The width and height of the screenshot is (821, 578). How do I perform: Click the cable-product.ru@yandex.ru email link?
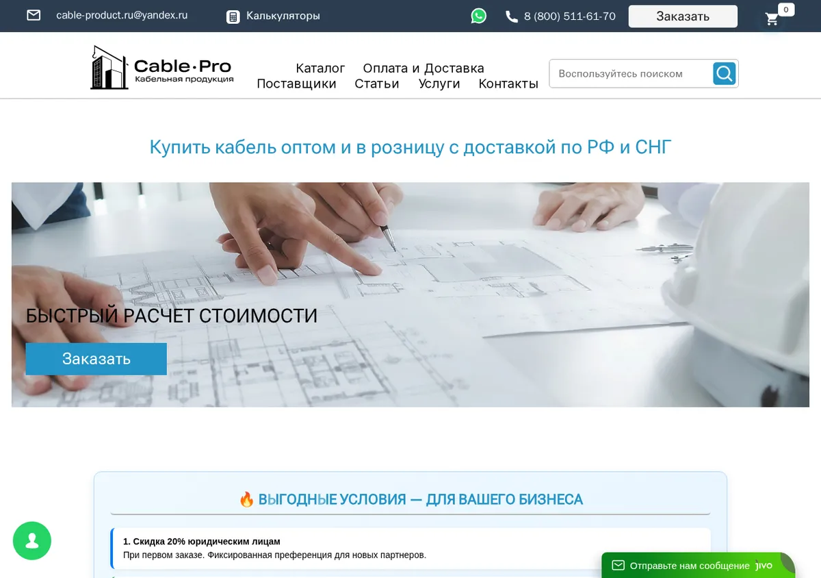coord(122,15)
